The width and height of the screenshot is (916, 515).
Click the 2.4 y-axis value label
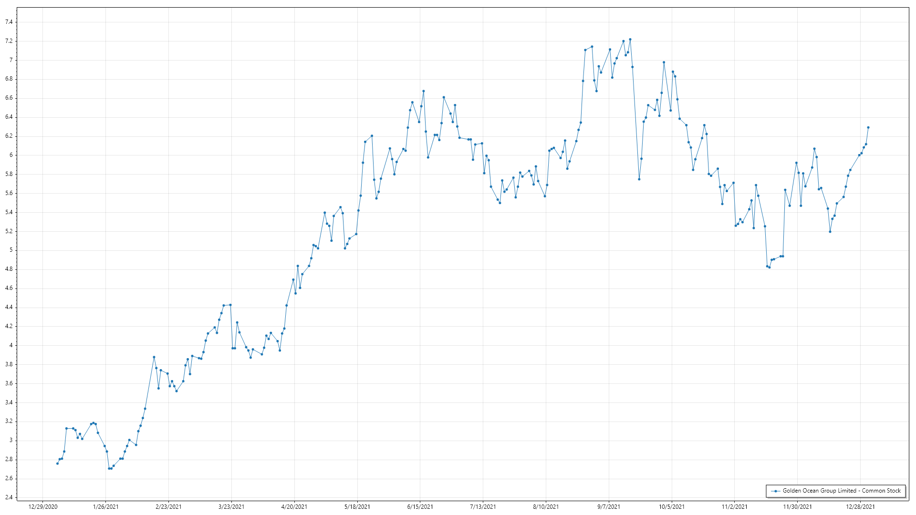(x=9, y=497)
